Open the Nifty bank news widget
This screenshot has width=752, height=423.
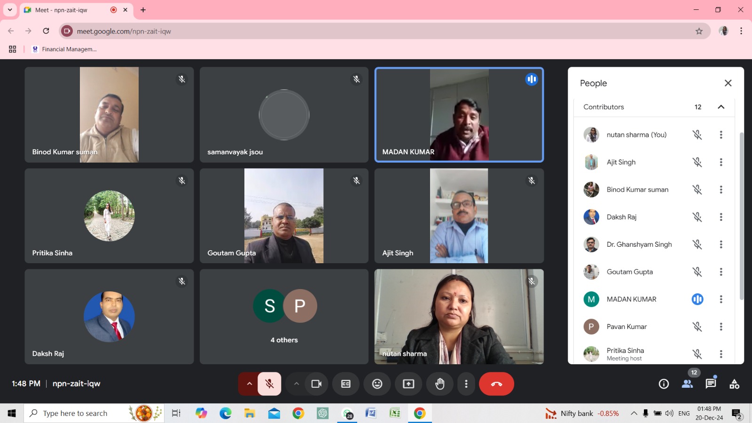(582, 414)
